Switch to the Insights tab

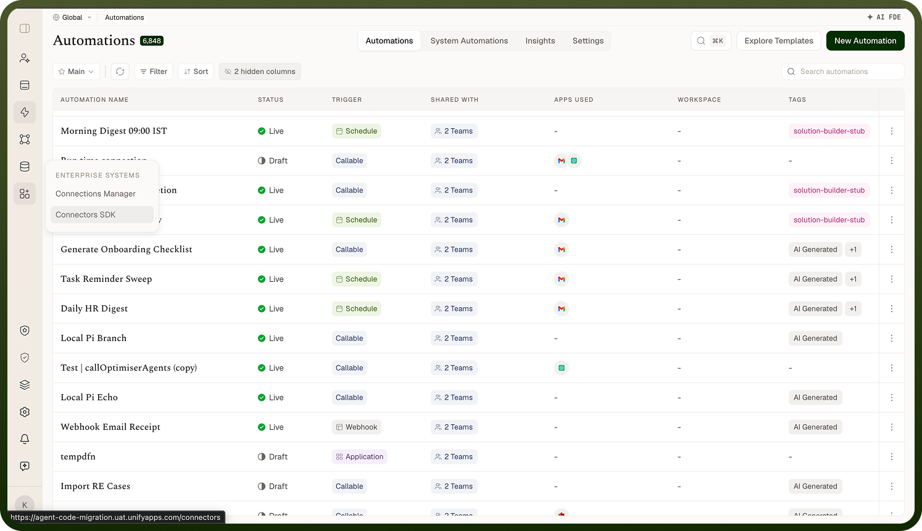click(540, 41)
